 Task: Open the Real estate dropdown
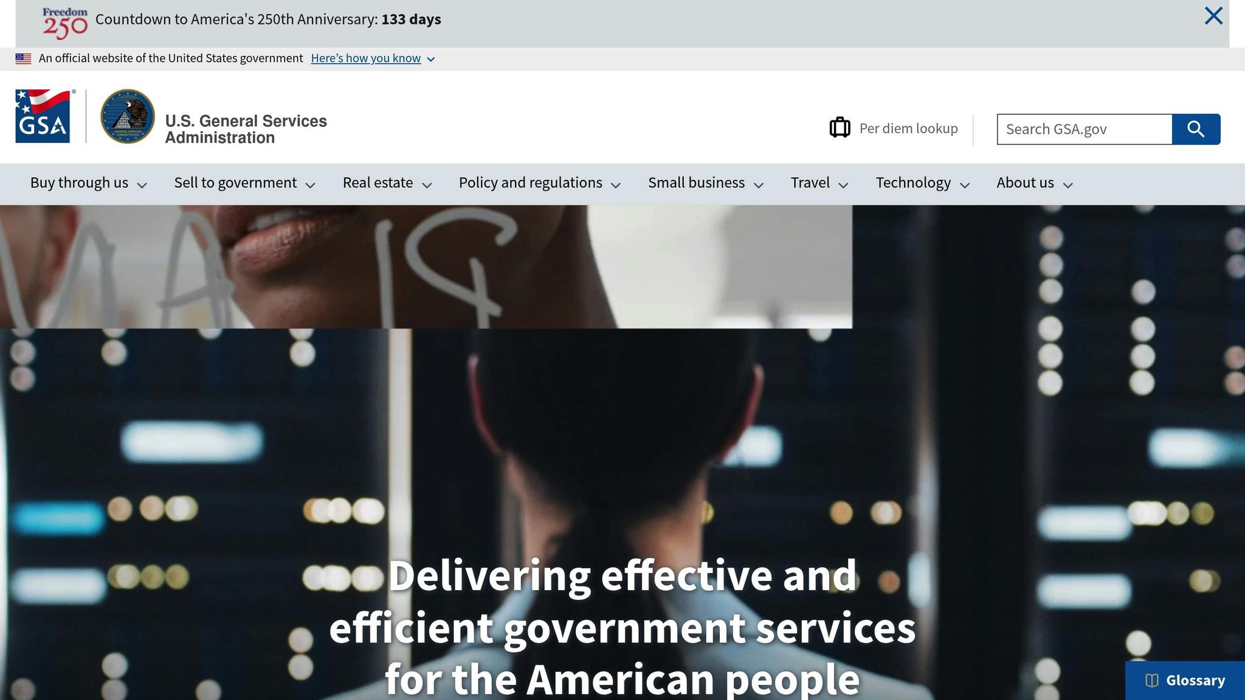(x=387, y=184)
